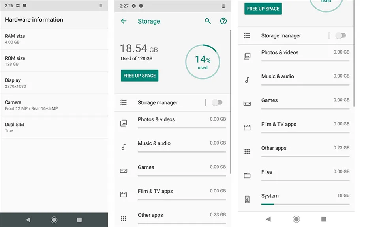Select Dual SIM True row
This screenshot has width=379, height=227.
(54, 127)
